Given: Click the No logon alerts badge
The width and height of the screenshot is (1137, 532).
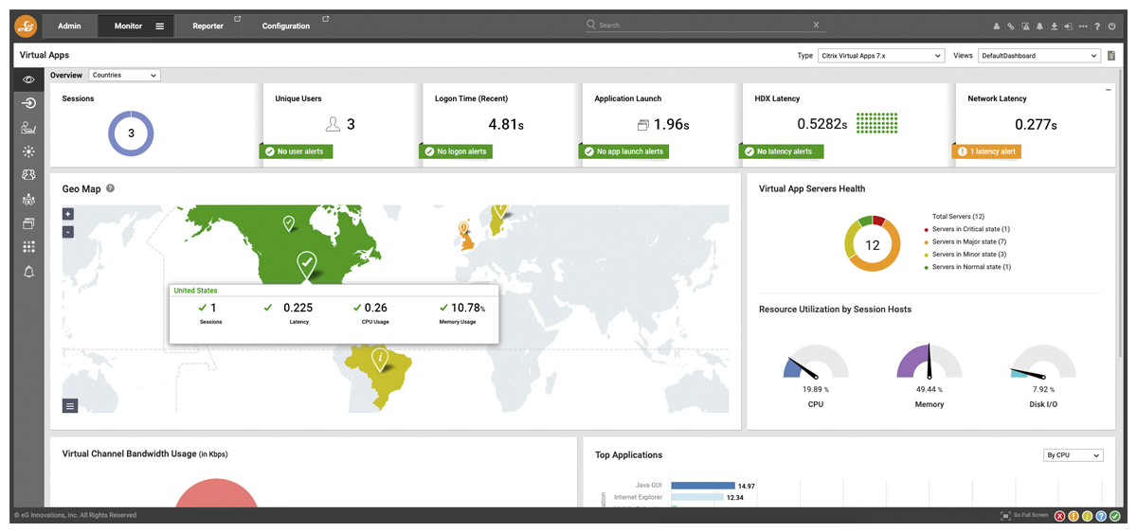Looking at the screenshot, I should pyautogui.click(x=456, y=151).
